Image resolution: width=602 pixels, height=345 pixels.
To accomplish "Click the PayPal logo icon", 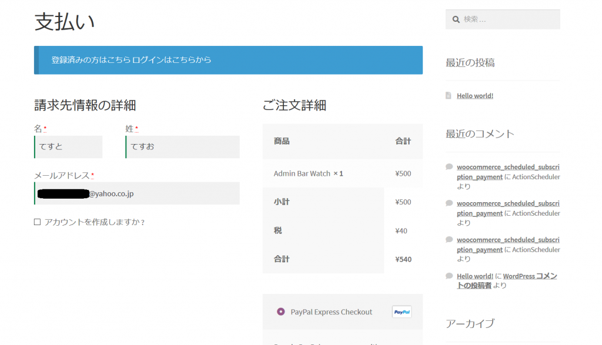I will (x=402, y=312).
